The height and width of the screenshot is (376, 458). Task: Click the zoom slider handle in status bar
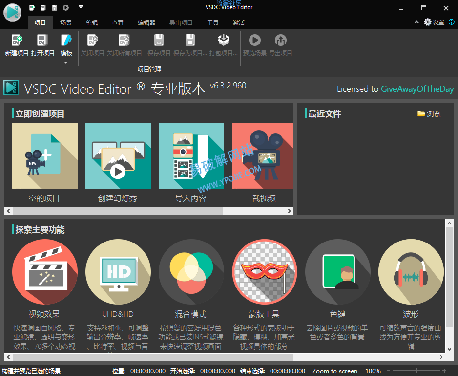[416, 371]
